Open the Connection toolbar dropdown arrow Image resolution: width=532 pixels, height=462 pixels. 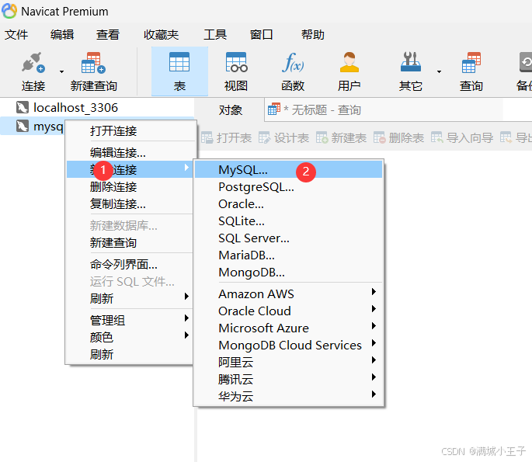61,71
